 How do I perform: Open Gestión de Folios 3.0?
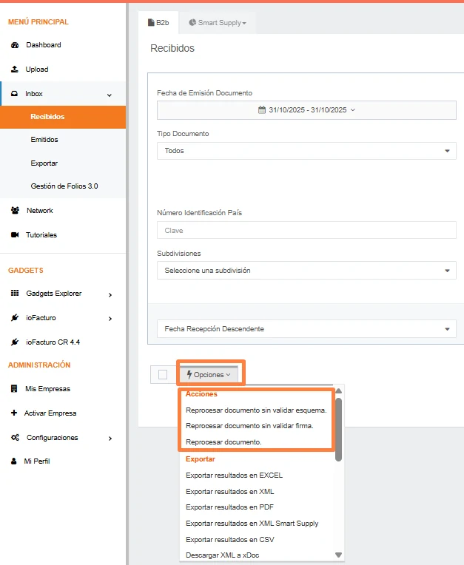pos(63,186)
